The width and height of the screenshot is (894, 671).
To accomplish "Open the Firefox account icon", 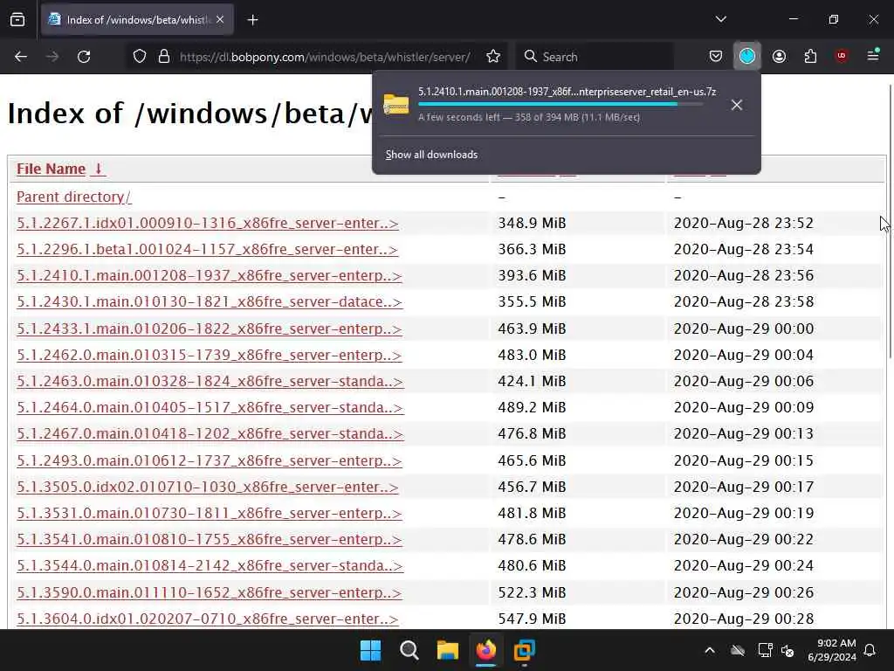I will tap(779, 57).
